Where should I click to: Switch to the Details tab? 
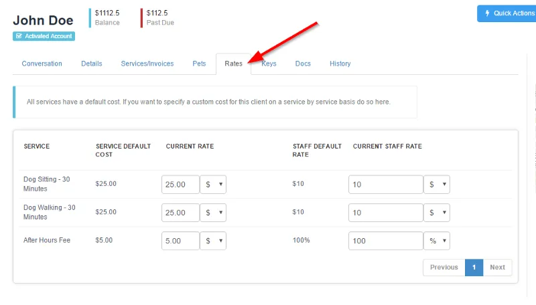[x=92, y=64]
